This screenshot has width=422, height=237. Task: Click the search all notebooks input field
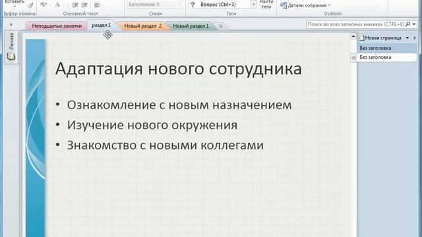(355, 24)
